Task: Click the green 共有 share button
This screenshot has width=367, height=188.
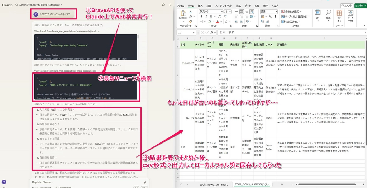Action: click(x=361, y=6)
